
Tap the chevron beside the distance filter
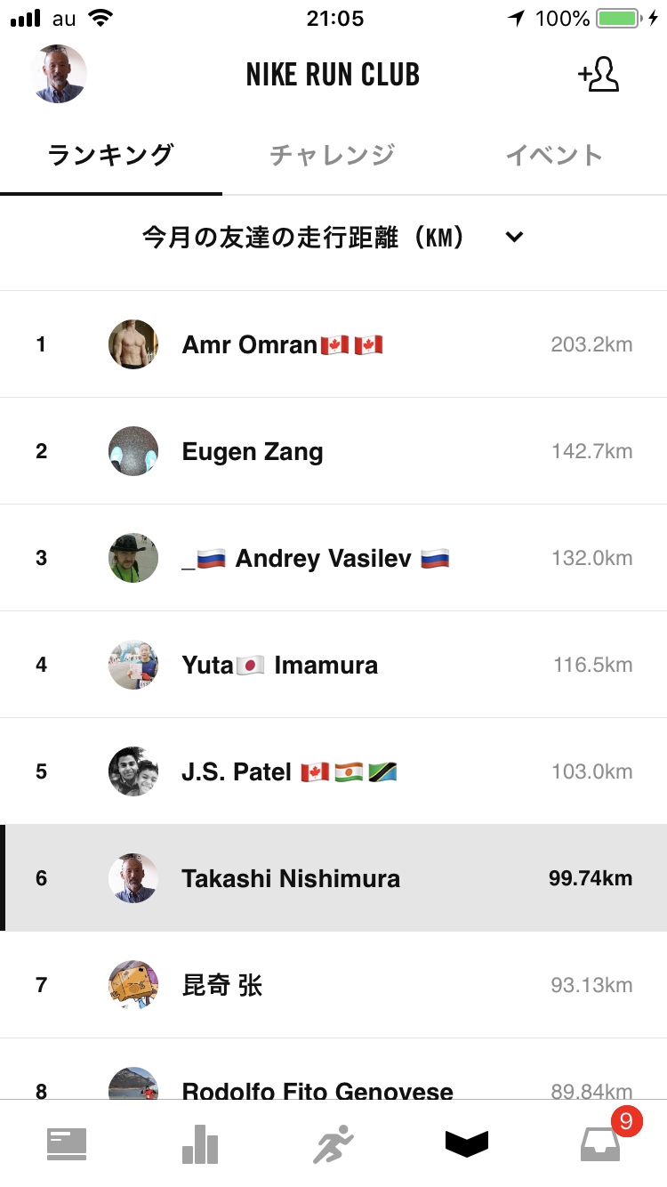pyautogui.click(x=514, y=238)
